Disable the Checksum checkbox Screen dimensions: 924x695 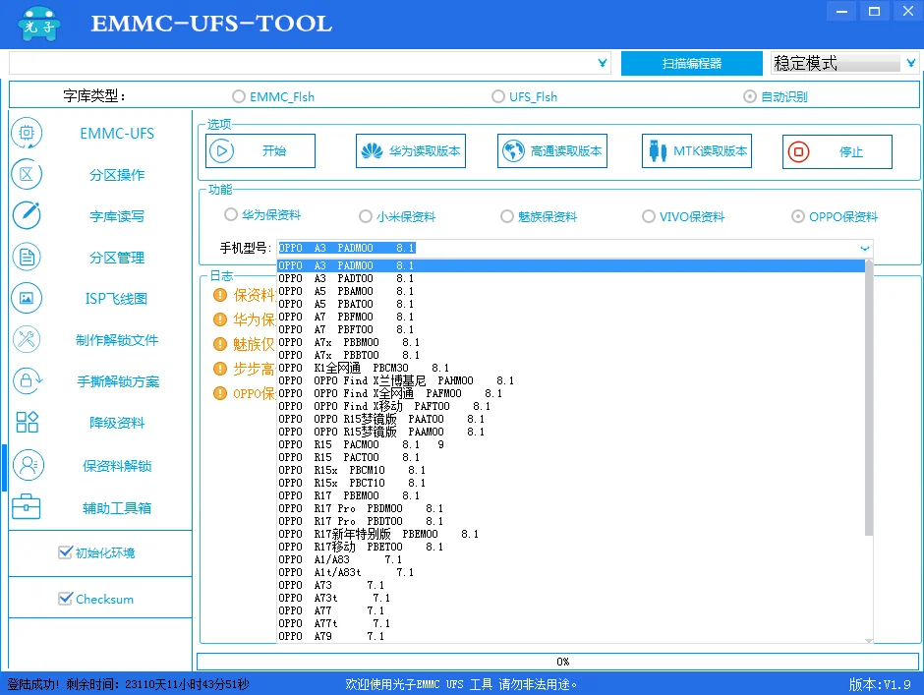pyautogui.click(x=66, y=599)
